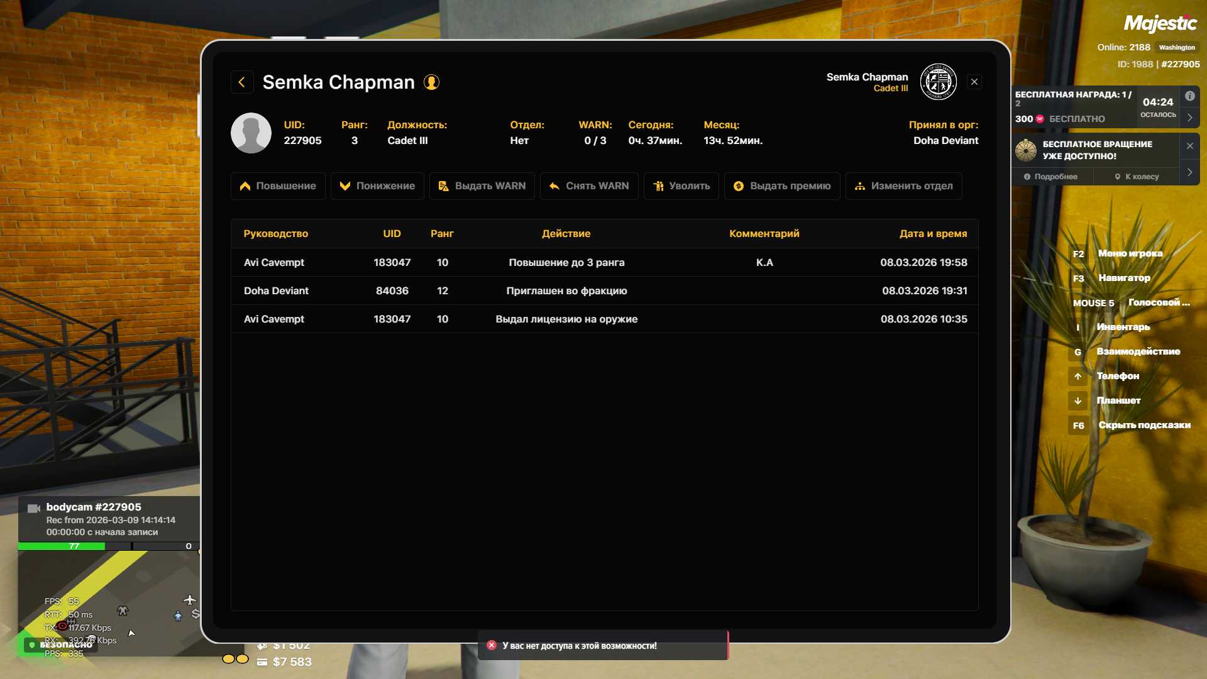Dismiss the free spin notification
The width and height of the screenshot is (1207, 679).
click(x=1189, y=146)
